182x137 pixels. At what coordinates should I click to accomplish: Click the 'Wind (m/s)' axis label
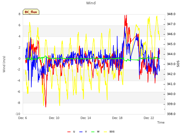coord(4,64)
